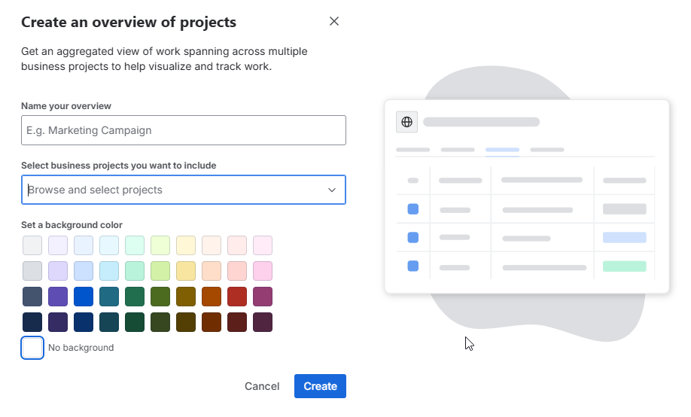Pick the lightest gray swatch in first row
Screen dimensions: 691x417
click(32, 245)
